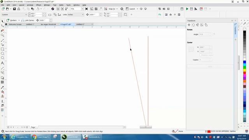Click the Print icon
This screenshot has height=140, width=249.
click(x=19, y=9)
